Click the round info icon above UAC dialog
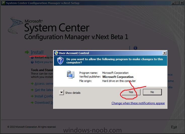The image size is (185, 134). tap(135, 48)
